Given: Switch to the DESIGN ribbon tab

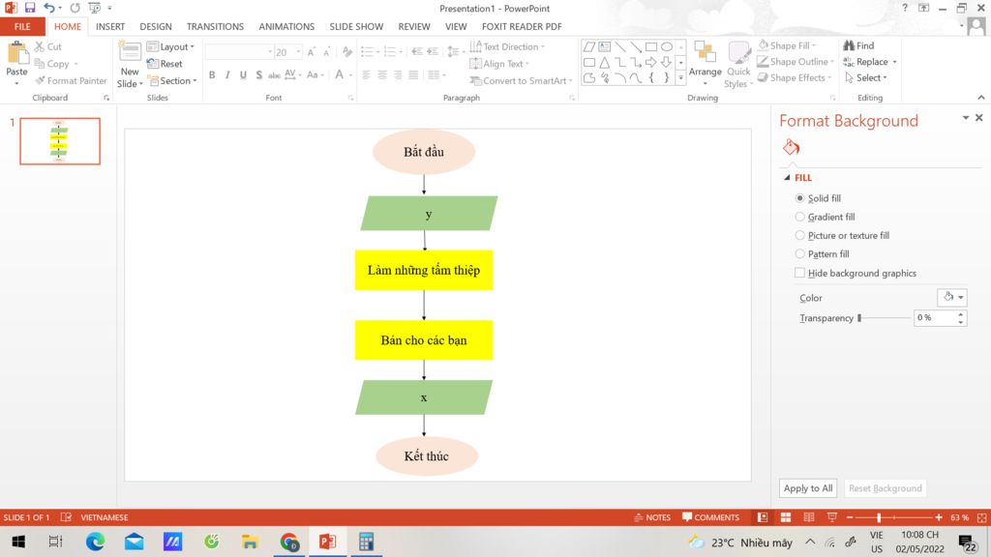Looking at the screenshot, I should click(x=156, y=27).
